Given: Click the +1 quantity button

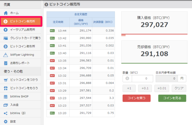Looking at the screenshot, I should point(129,88).
